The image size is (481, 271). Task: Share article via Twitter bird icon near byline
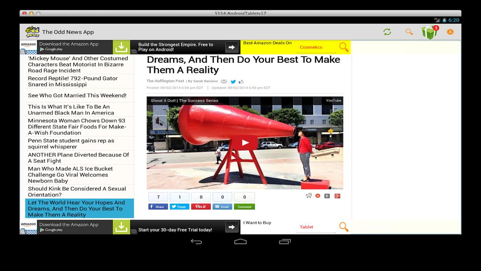point(233,81)
